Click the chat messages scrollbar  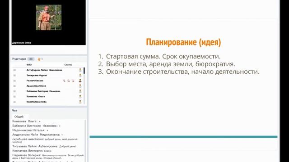[x=85, y=141]
